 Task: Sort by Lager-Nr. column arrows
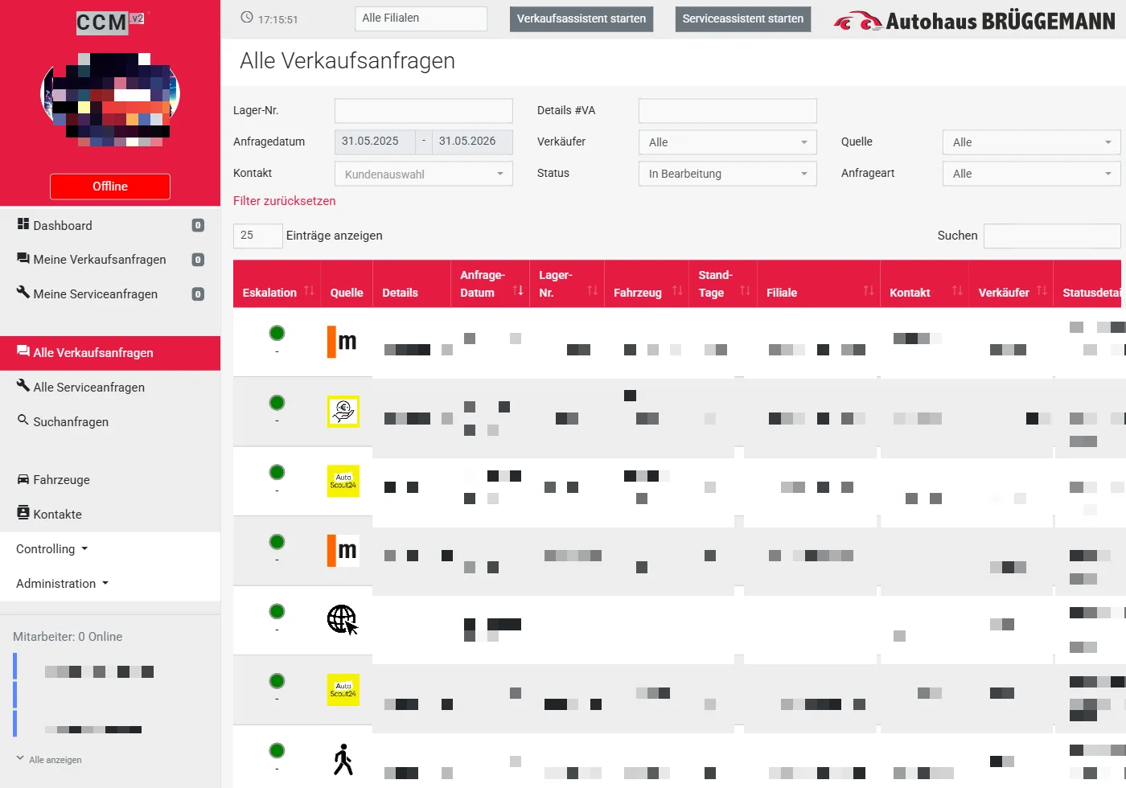[x=593, y=291]
